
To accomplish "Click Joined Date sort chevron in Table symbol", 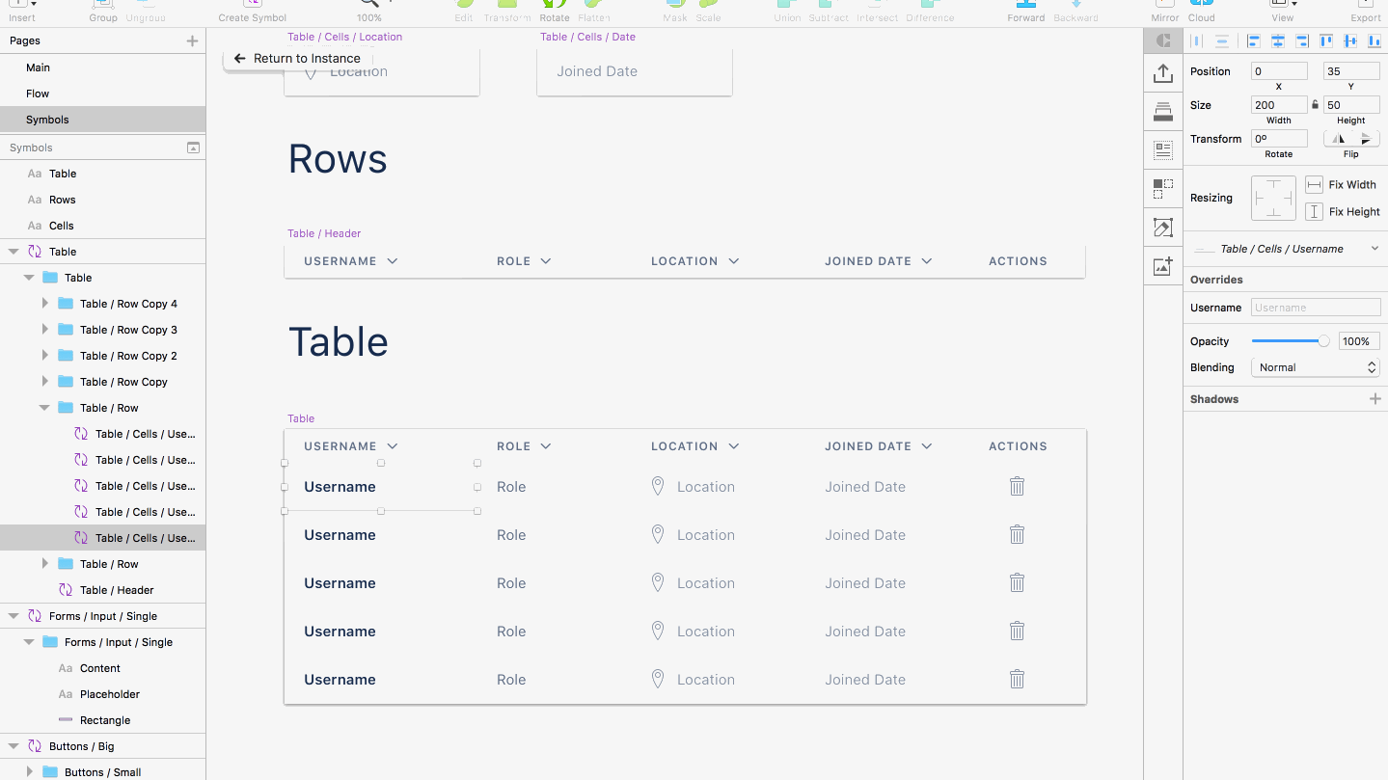I will (x=927, y=446).
